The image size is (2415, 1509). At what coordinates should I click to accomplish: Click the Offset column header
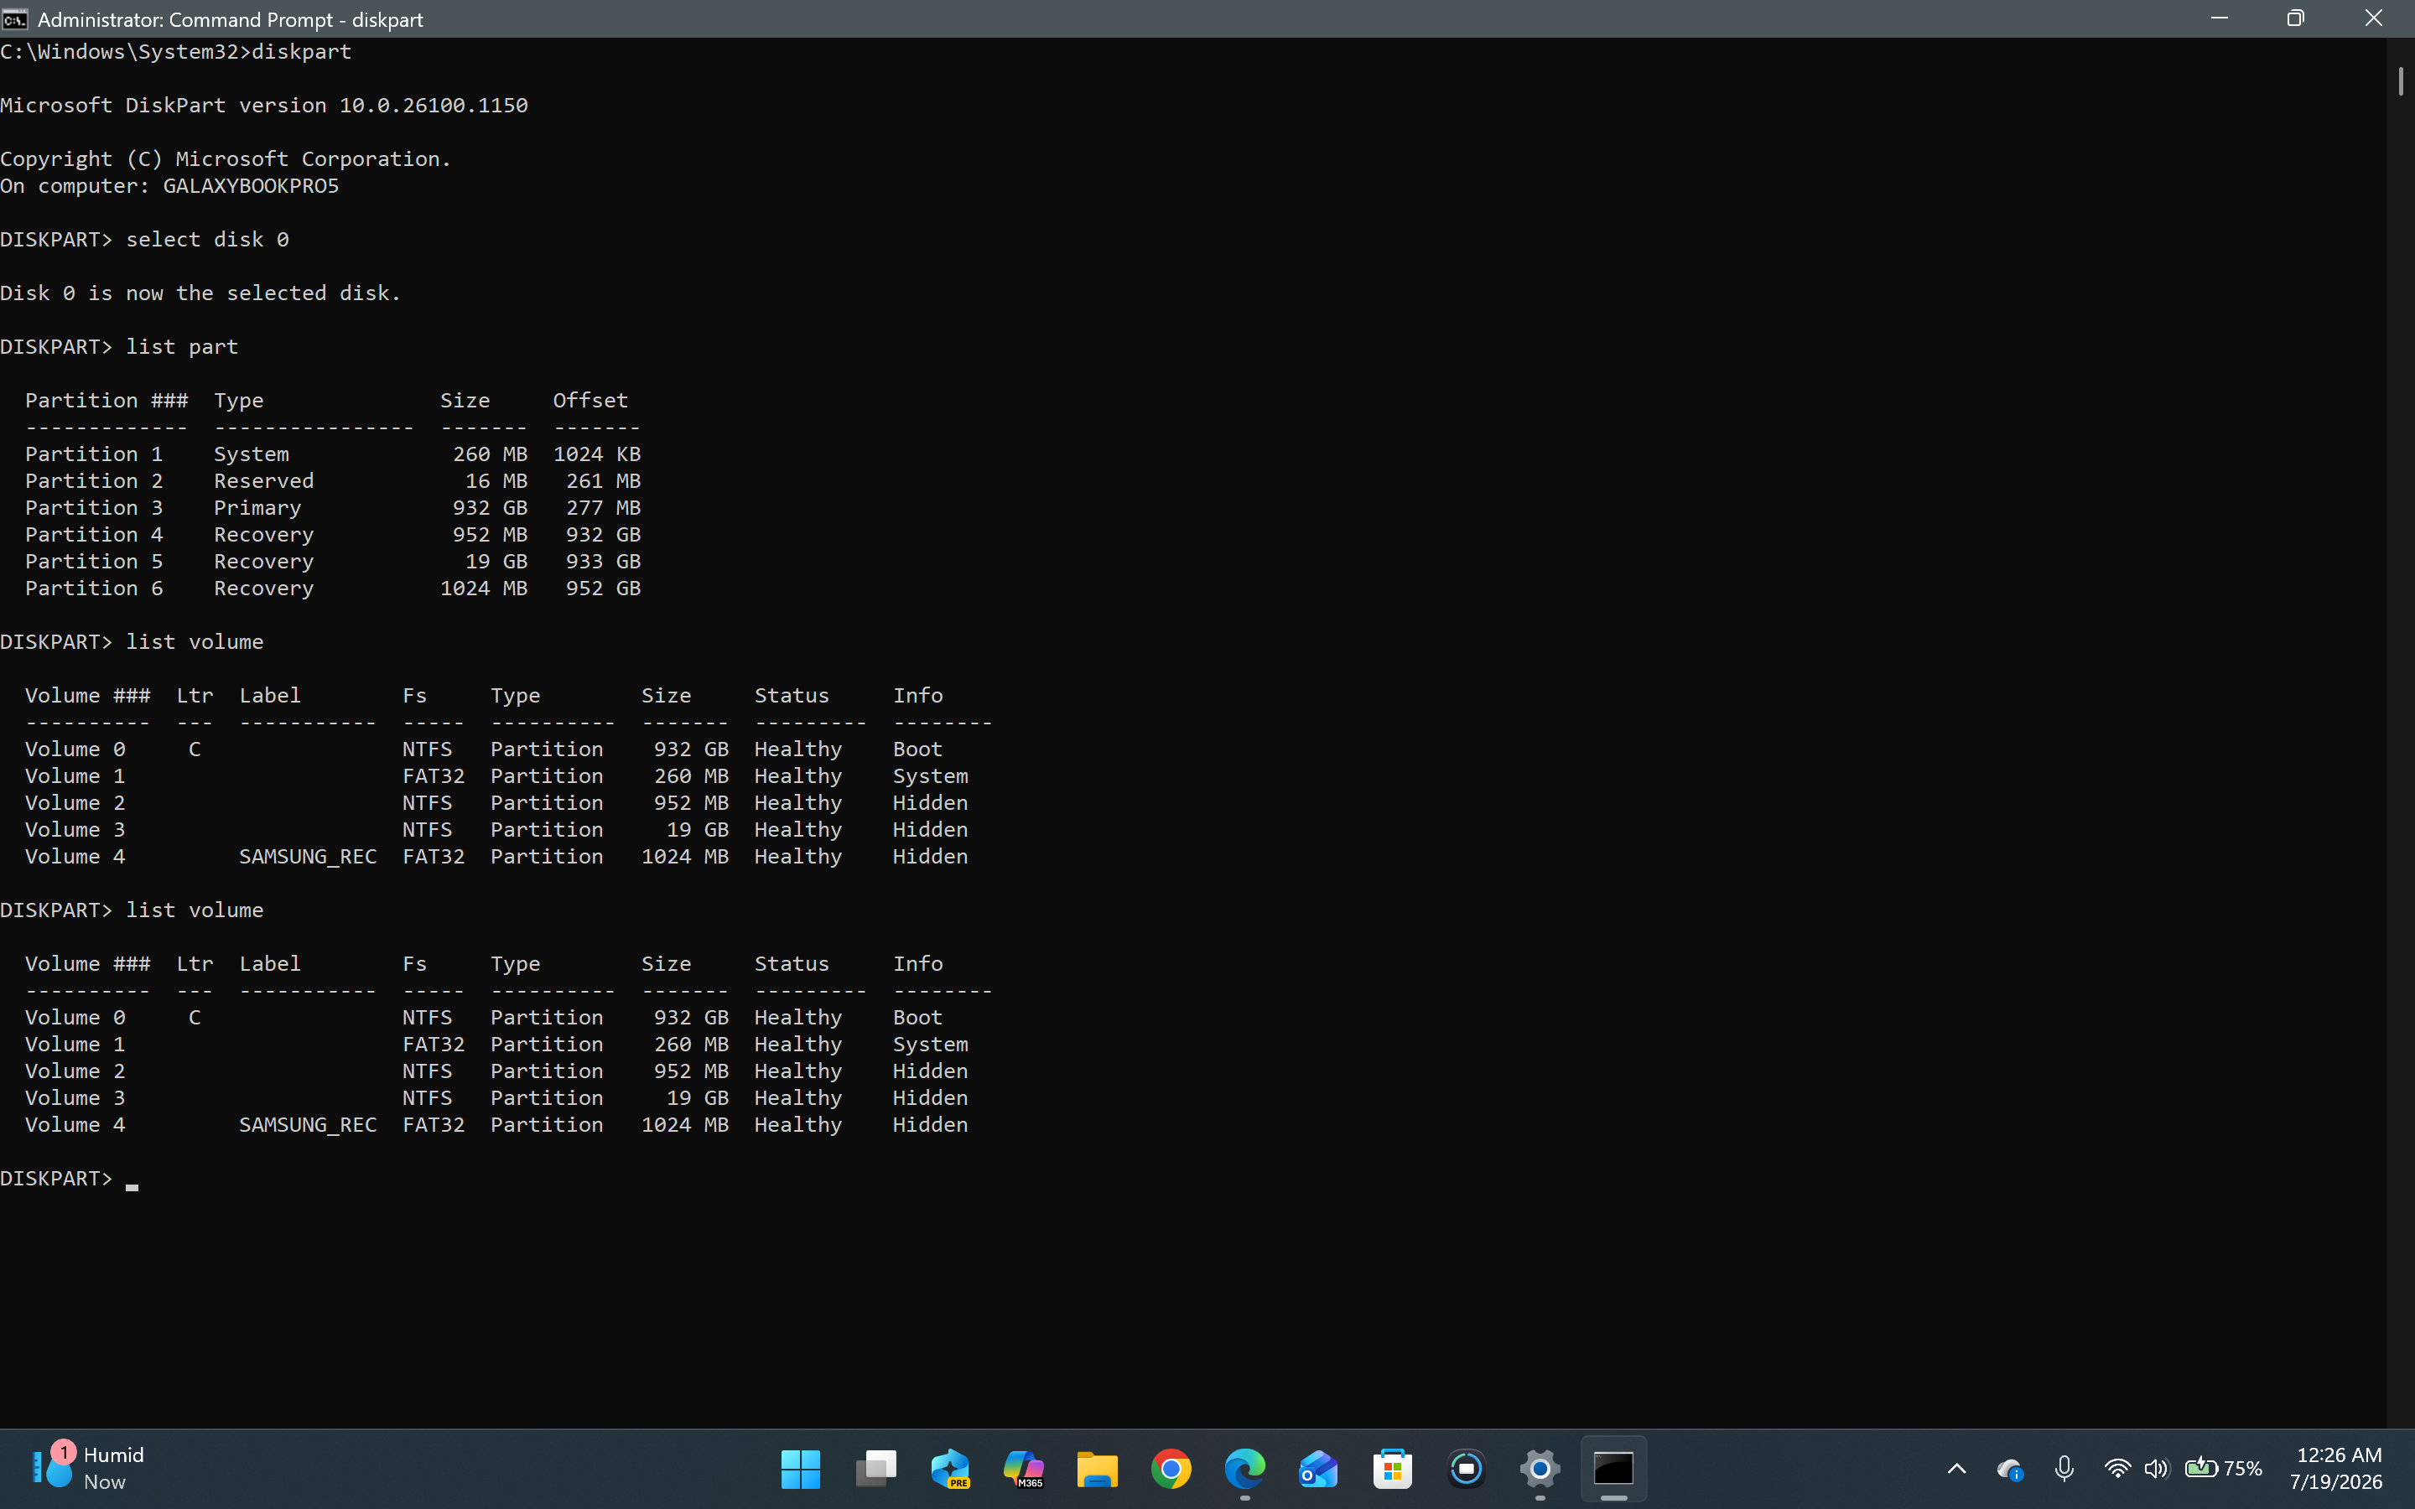click(x=591, y=400)
